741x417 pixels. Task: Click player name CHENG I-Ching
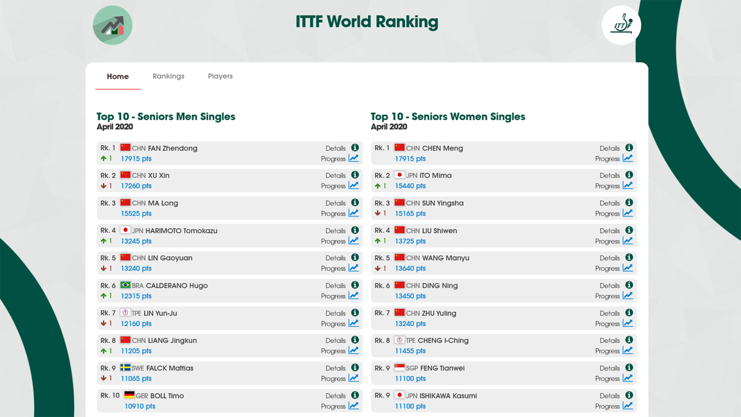443,340
